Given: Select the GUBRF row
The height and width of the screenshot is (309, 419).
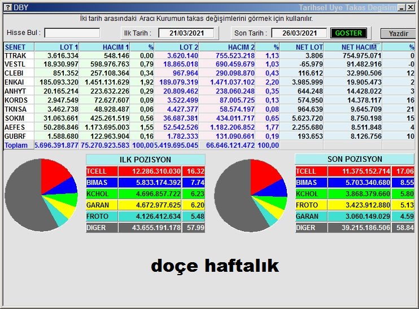Looking at the screenshot, I should (209, 136).
